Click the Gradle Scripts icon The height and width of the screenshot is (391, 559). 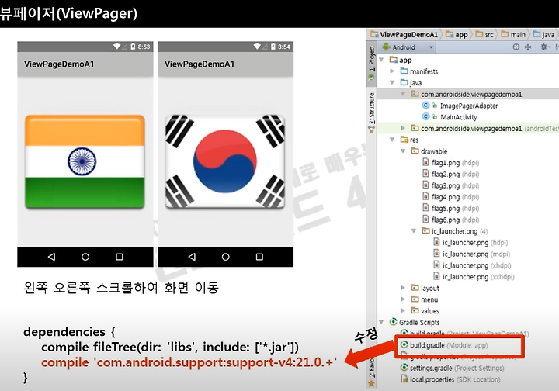pyautogui.click(x=393, y=322)
